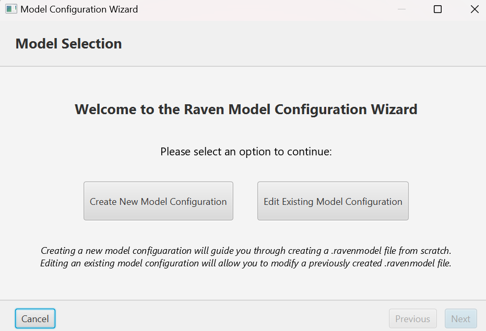486x331 pixels.
Task: Minimize the Model Configuration Wizard window
Action: 401,9
